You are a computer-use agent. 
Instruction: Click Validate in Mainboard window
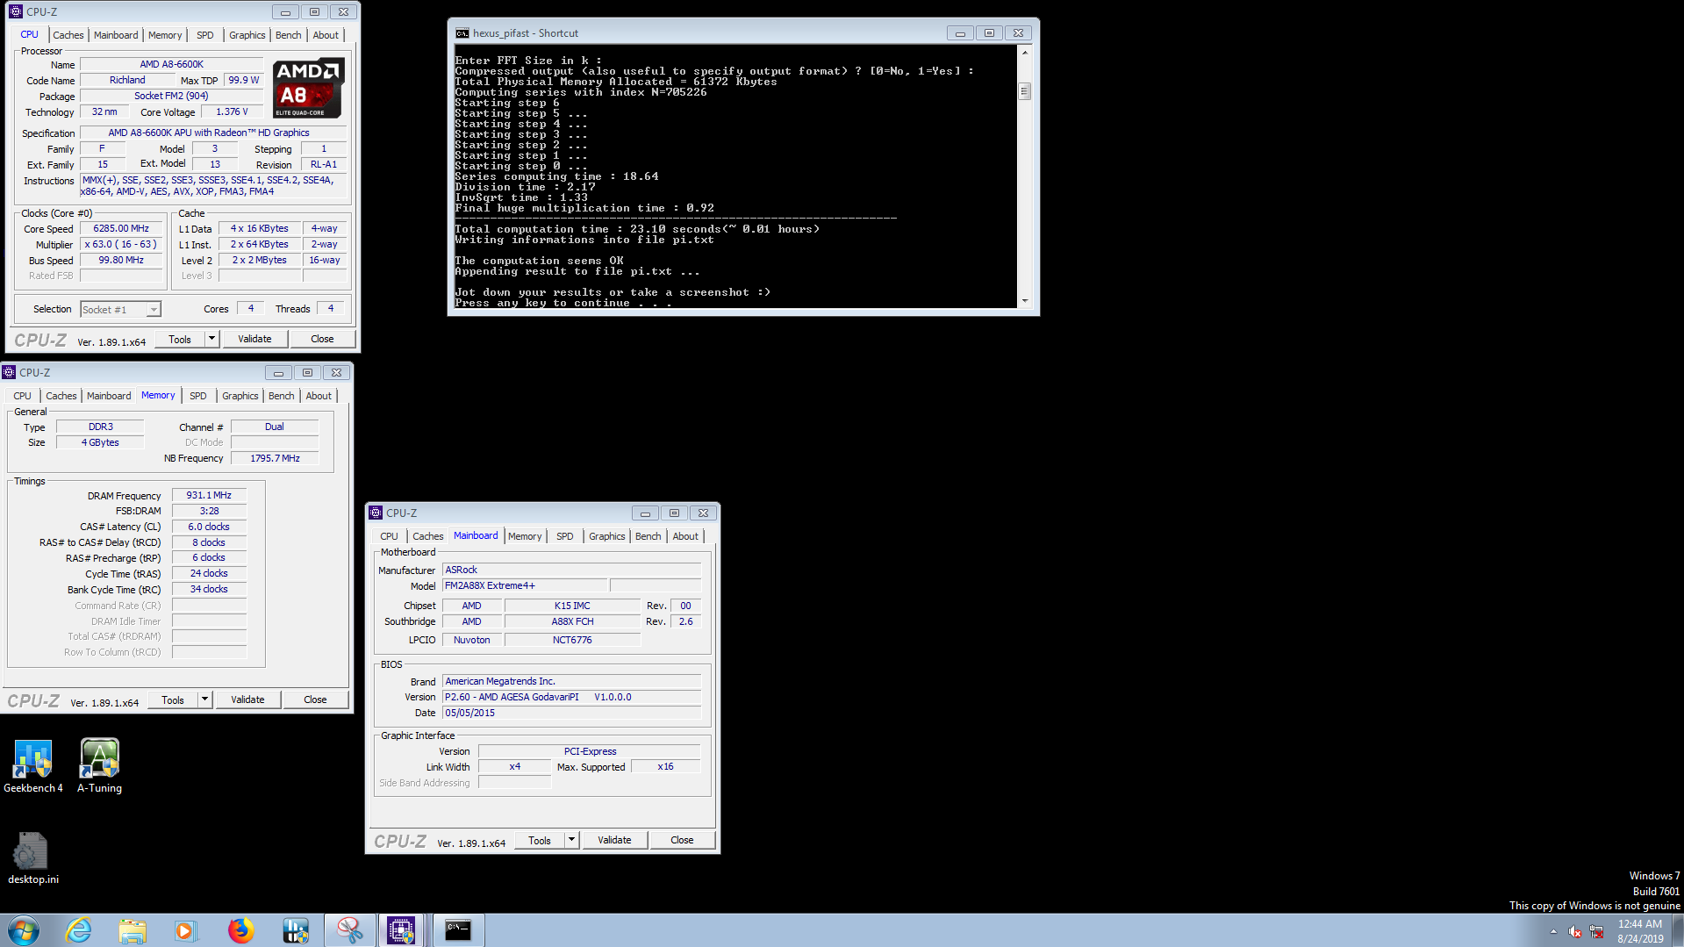614,840
